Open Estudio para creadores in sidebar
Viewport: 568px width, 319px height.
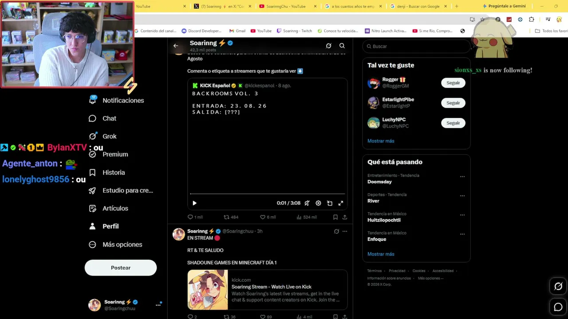point(121,191)
